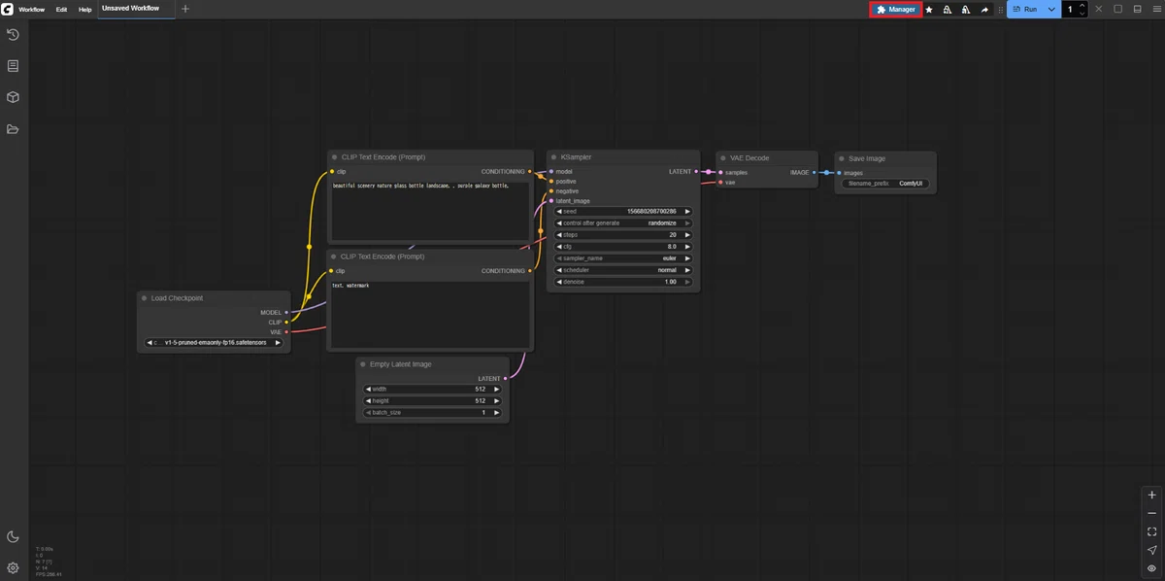Open settings gear in sidebar
The width and height of the screenshot is (1165, 581).
click(13, 568)
